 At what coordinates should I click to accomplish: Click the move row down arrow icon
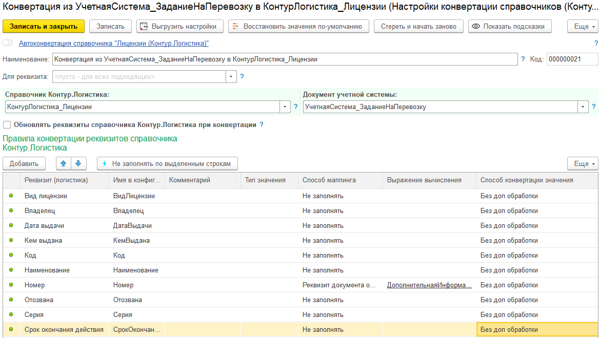click(x=78, y=163)
